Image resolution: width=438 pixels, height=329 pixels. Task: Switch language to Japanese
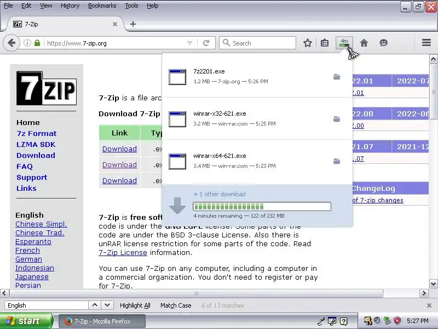pyautogui.click(x=32, y=277)
